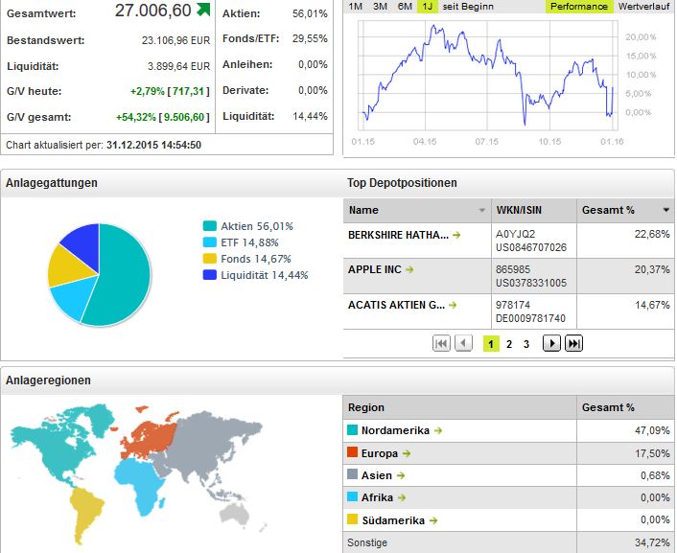Sort by Gesamt % column arrow
Screen dimensions: 677x553
666,210
